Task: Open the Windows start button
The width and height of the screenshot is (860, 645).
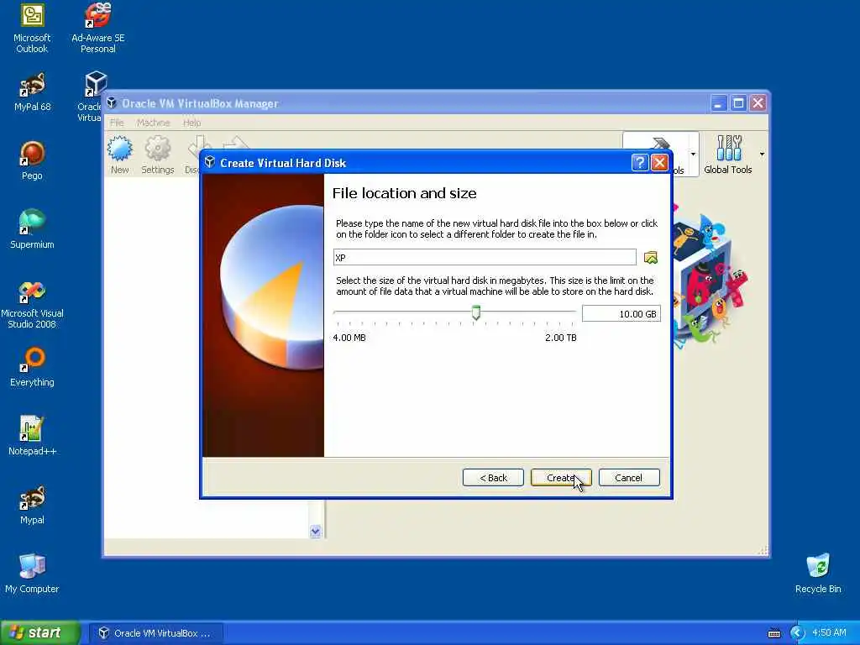Action: coord(39,632)
